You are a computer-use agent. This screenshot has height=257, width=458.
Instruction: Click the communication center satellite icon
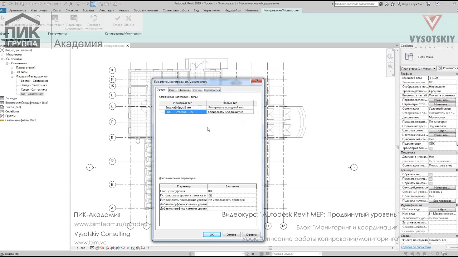pyautogui.click(x=388, y=4)
